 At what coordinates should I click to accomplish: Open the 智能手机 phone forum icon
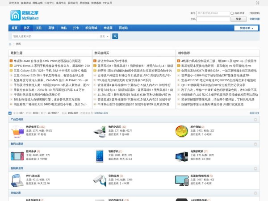tap(99, 155)
